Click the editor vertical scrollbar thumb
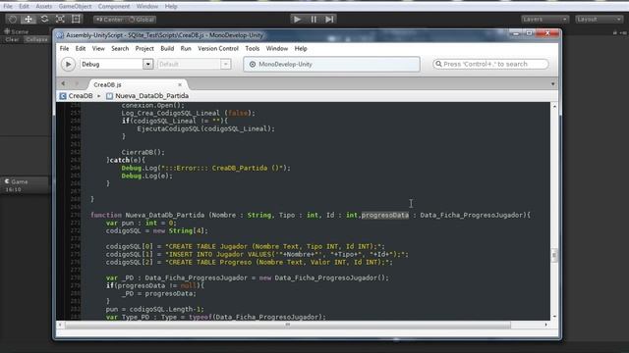The width and height of the screenshot is (629, 353). pyautogui.click(x=554, y=255)
